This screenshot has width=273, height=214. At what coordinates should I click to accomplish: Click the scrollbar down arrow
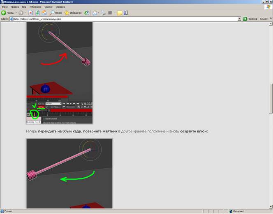point(271,207)
